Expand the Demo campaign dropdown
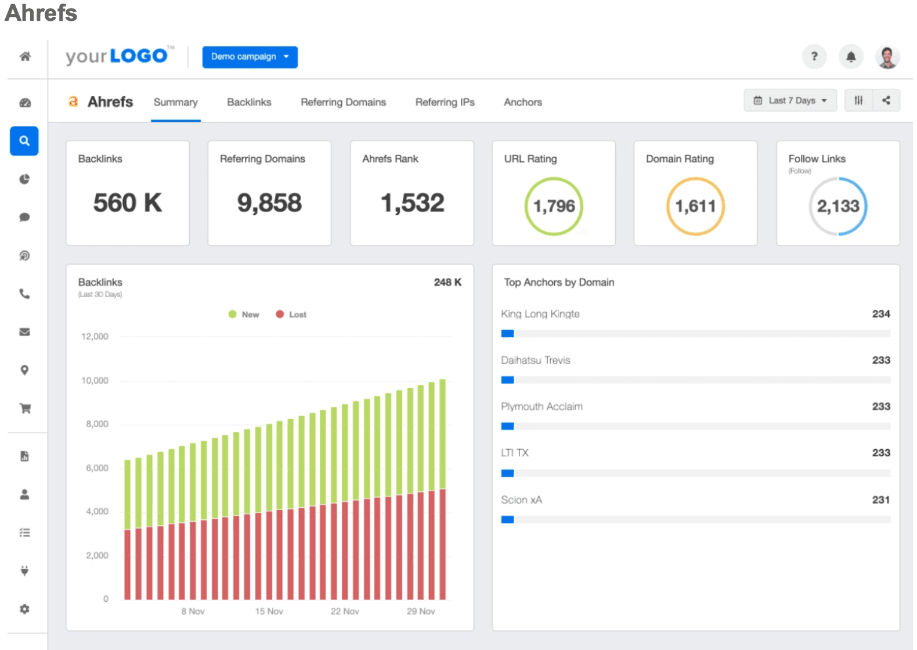Image resolution: width=917 pixels, height=650 pixels. (250, 57)
